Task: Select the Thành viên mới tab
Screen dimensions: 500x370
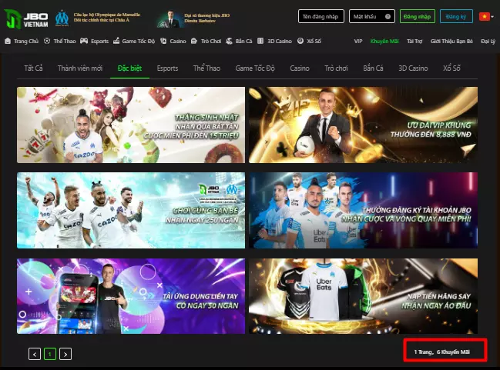Action: tap(80, 68)
